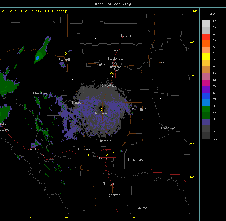This screenshot has height=221, width=226.
Task: Click the Banff town label
Action: tap(33, 149)
